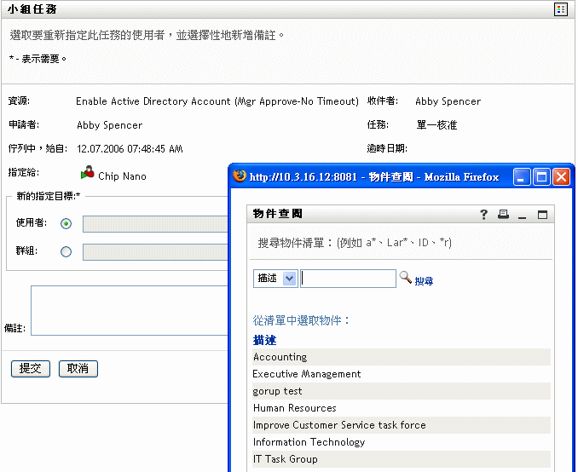
Task: Select Information Technology from the list
Action: [402, 442]
